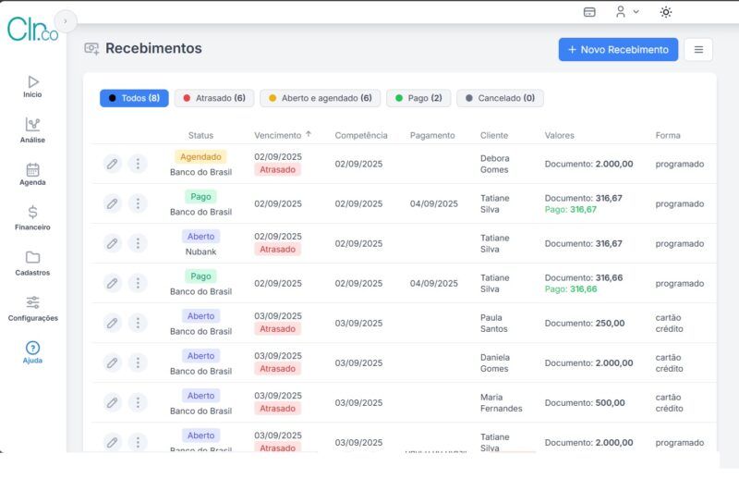This screenshot has width=739, height=491.
Task: Open Cadastros folder icon
Action: (x=32, y=258)
